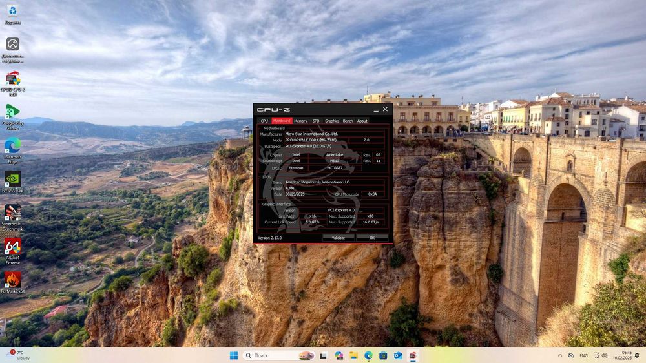The image size is (646, 363).
Task: Open the network and display tray icon
Action: click(596, 355)
